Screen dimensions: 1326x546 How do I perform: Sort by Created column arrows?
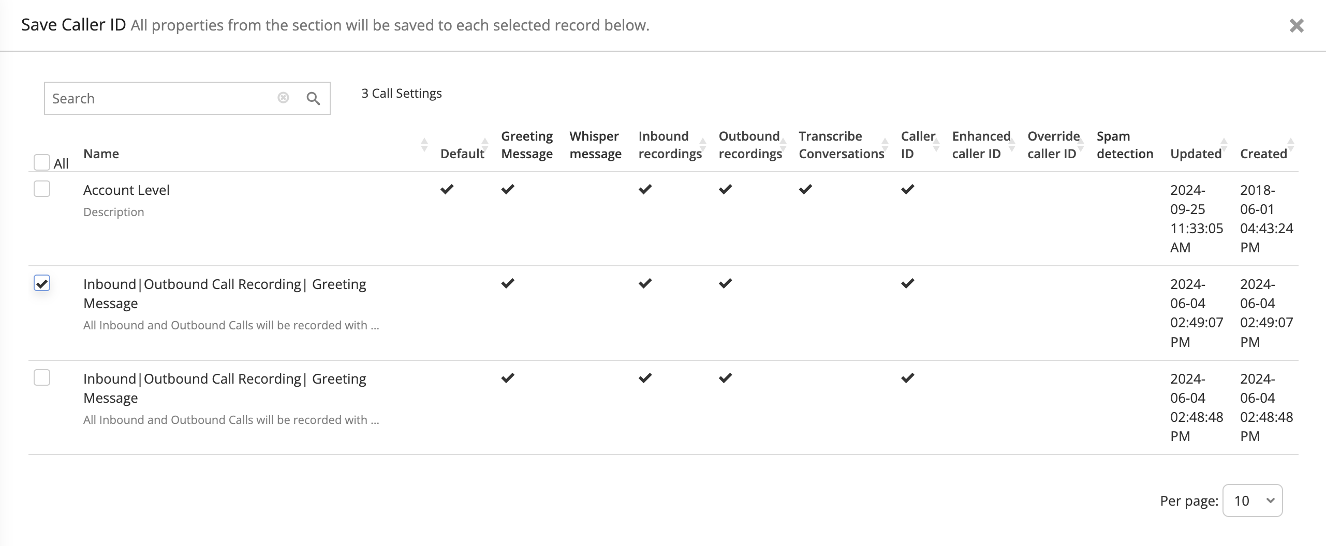click(1291, 145)
